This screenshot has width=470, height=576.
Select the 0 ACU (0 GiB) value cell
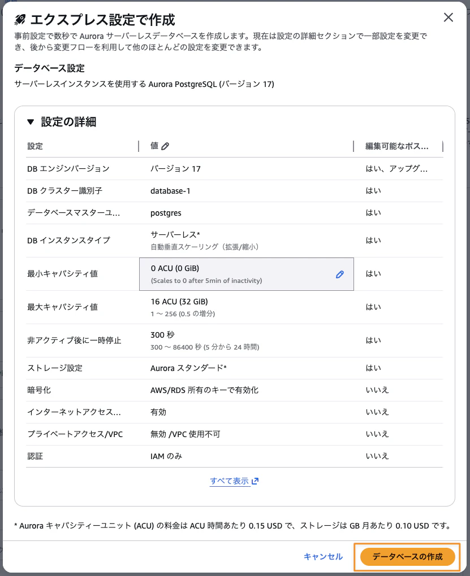pos(246,274)
